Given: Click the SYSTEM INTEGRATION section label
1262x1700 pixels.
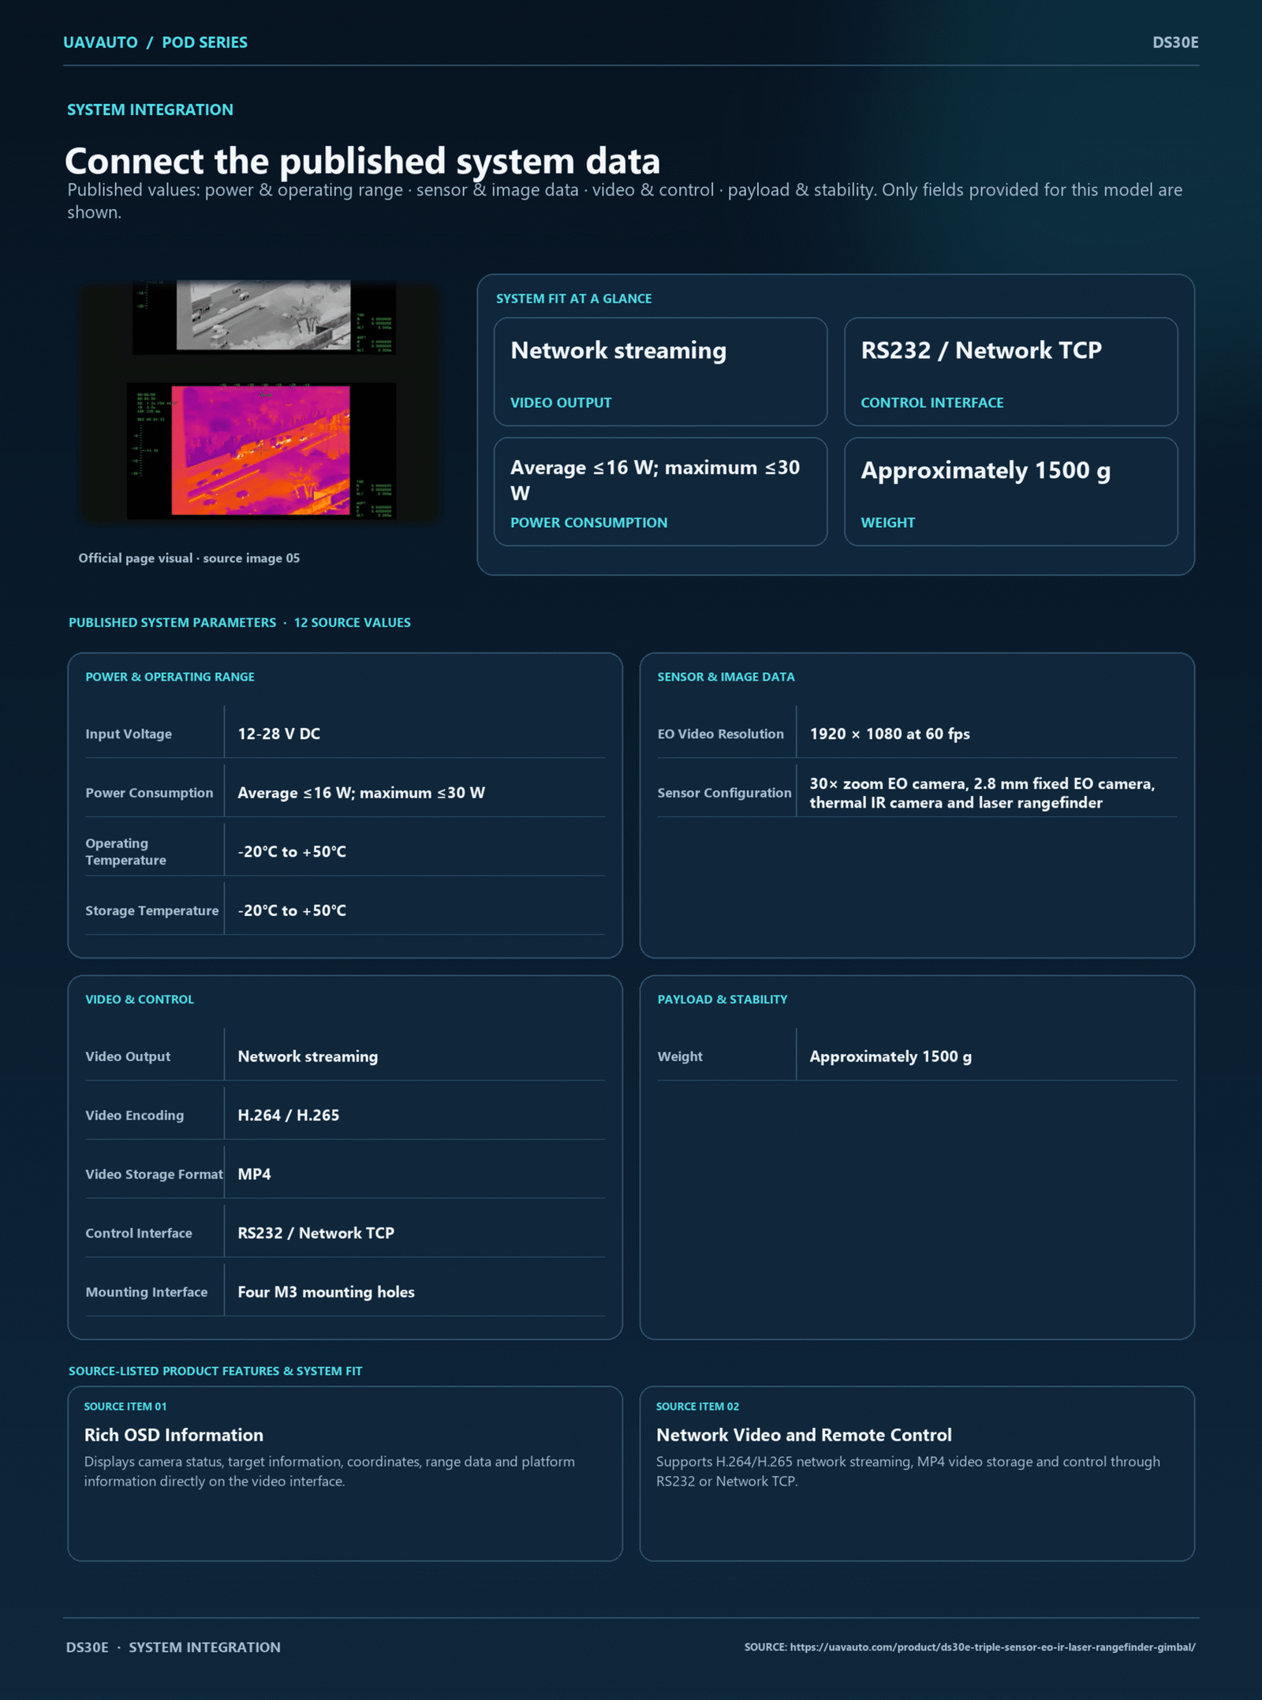Looking at the screenshot, I should tap(150, 110).
